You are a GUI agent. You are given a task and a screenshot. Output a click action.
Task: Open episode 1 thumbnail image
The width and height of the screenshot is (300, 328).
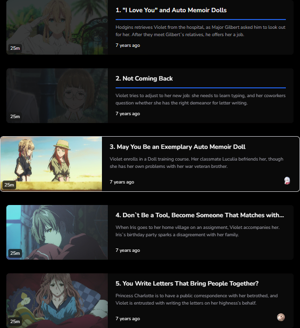pyautogui.click(x=57, y=27)
